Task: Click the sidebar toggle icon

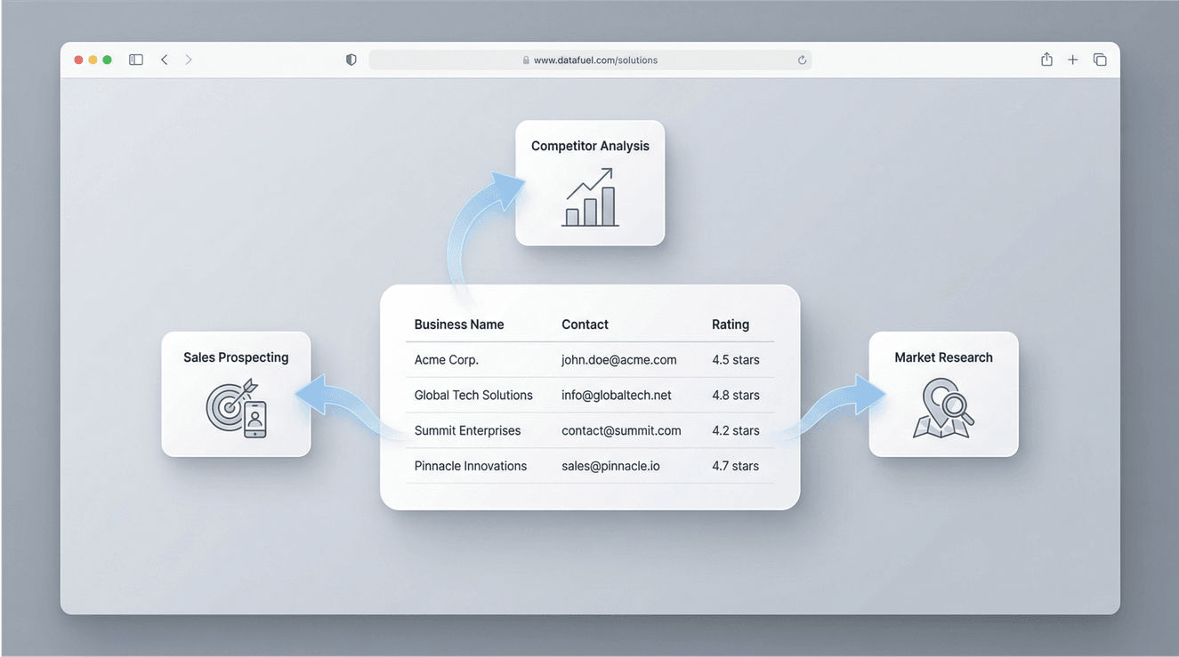Action: [136, 60]
